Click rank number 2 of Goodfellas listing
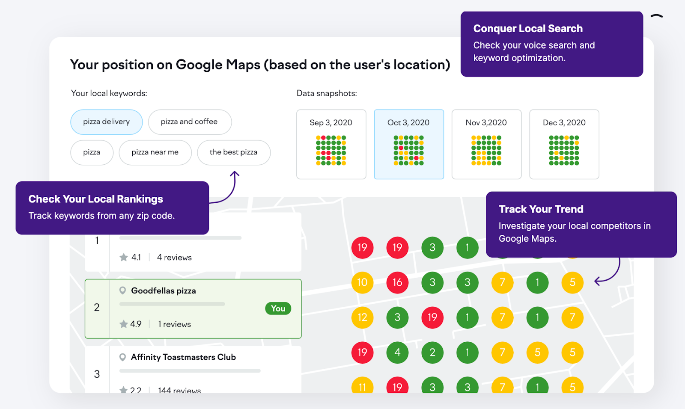This screenshot has height=409, width=685. click(97, 308)
